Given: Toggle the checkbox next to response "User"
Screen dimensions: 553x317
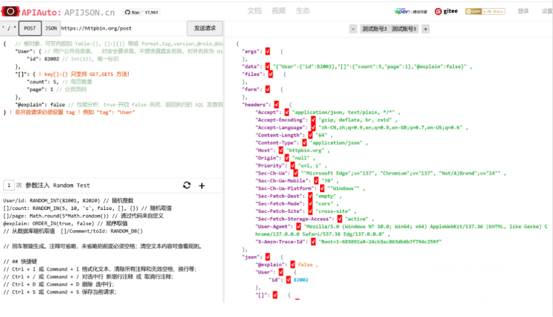Looking at the screenshot, I should tap(281, 272).
